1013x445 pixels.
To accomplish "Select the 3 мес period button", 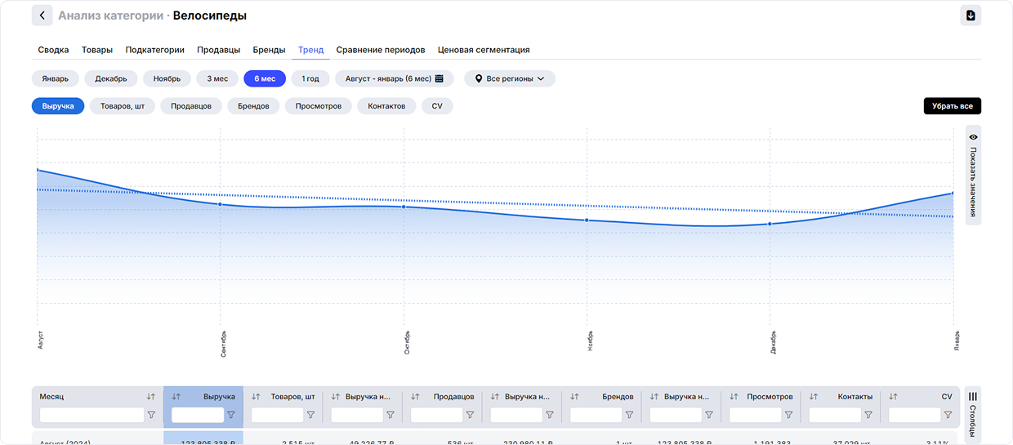I will pyautogui.click(x=217, y=78).
